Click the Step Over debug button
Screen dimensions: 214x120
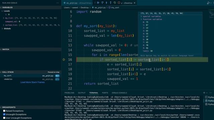click(x=102, y=3)
